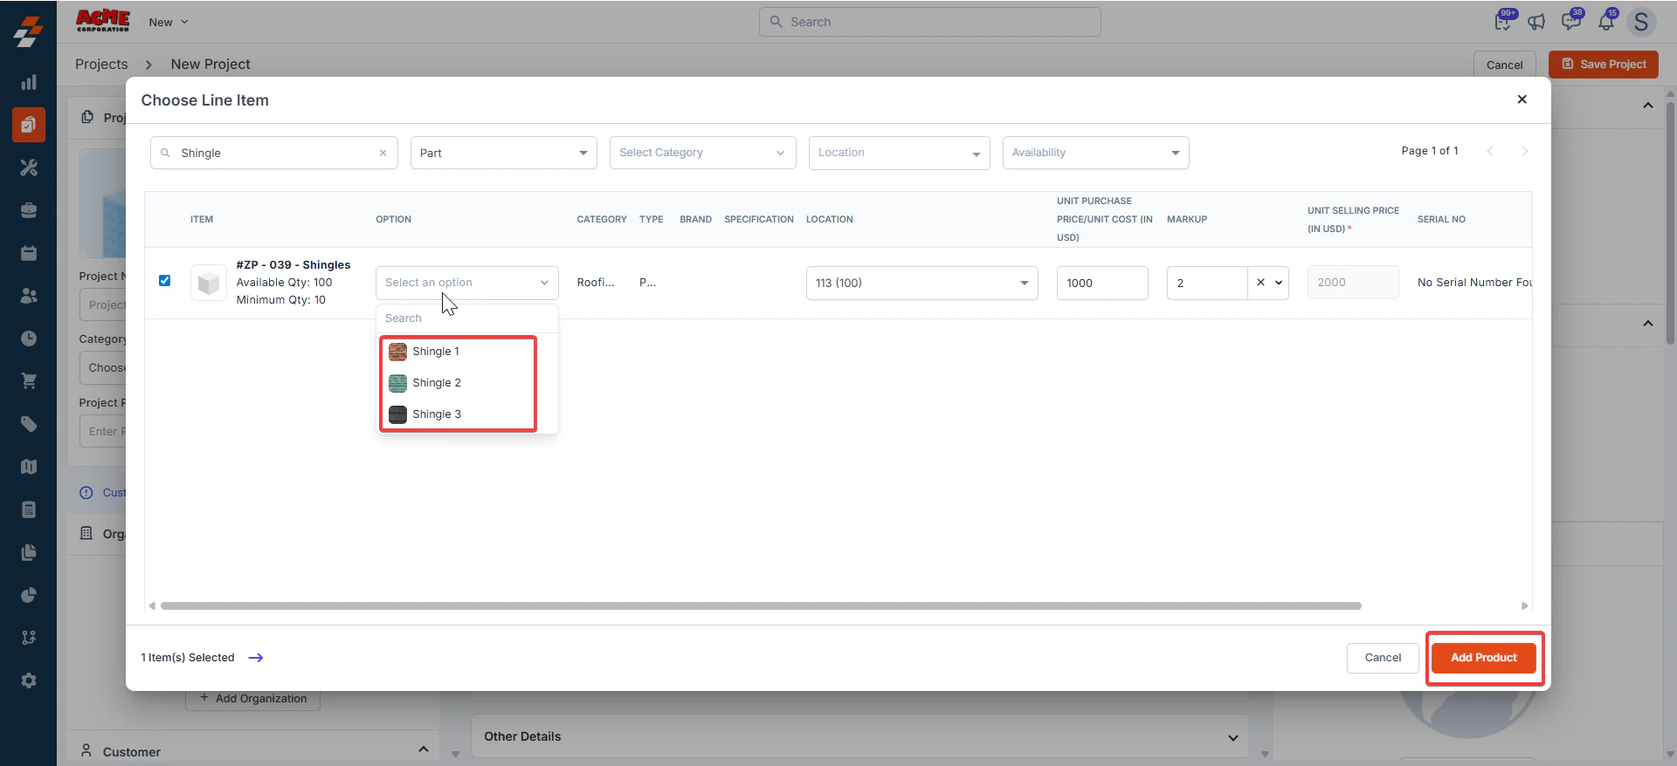1677x766 pixels.
Task: Go to next page arrow
Action: pyautogui.click(x=1525, y=151)
